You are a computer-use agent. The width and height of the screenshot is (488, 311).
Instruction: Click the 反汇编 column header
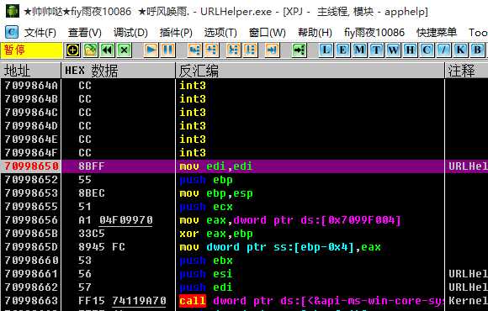click(x=310, y=71)
